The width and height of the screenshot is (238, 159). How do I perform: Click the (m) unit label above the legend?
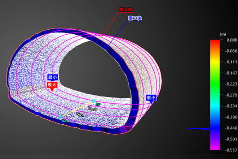pos(222,34)
